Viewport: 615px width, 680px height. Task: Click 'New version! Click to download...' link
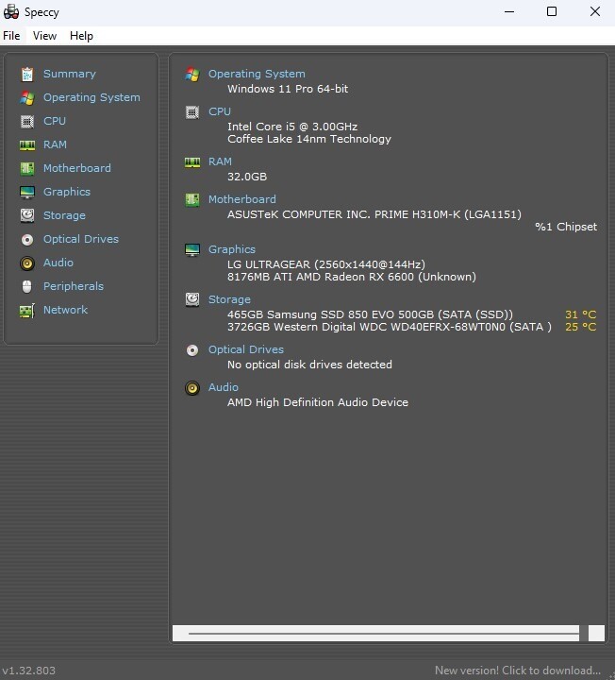click(518, 671)
